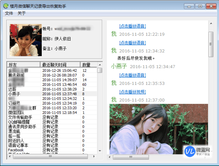This screenshot has width=219, height=166.
Task: Click time cell 2016-11-05 14:39:07
Action: (60, 80)
